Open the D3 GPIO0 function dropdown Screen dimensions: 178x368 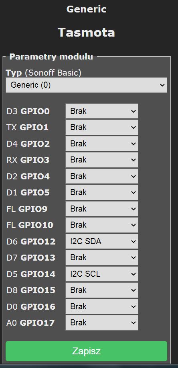(x=102, y=111)
